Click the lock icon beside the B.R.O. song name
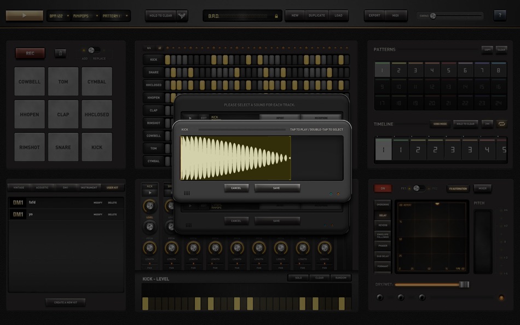Viewport: 520px width, 325px height. 278,15
